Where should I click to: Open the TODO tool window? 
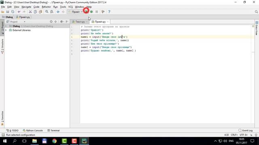point(13,130)
